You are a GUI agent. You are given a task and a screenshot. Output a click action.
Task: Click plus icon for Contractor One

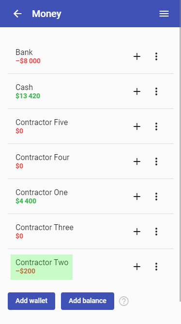(x=137, y=197)
